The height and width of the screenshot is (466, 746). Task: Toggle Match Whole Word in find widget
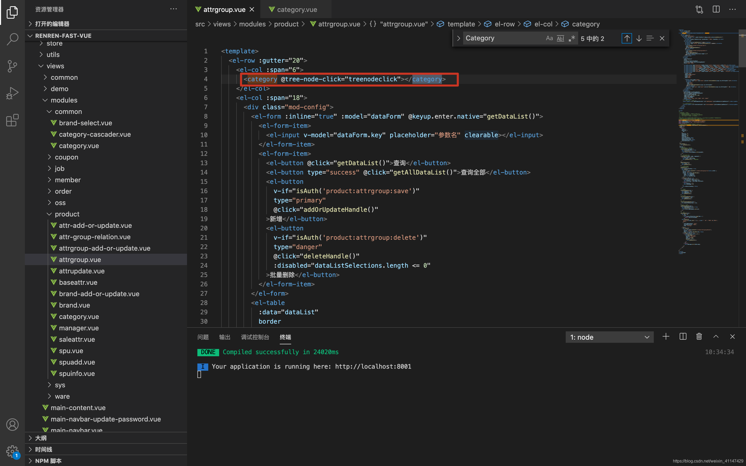point(561,38)
